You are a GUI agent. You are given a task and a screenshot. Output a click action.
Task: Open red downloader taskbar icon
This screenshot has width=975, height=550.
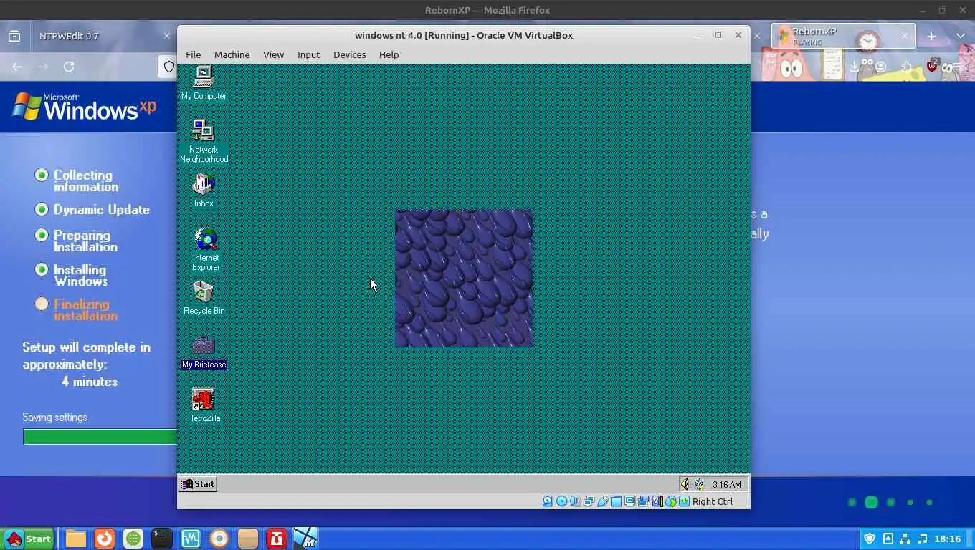tap(277, 539)
